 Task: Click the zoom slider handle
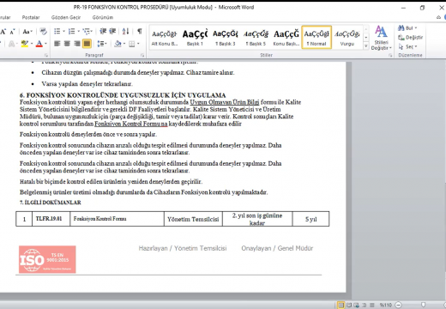pyautogui.click(x=423, y=305)
